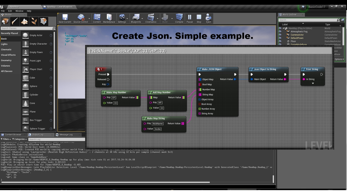Select the Visual Effects category
The height and width of the screenshot is (195, 347).
tap(8, 55)
